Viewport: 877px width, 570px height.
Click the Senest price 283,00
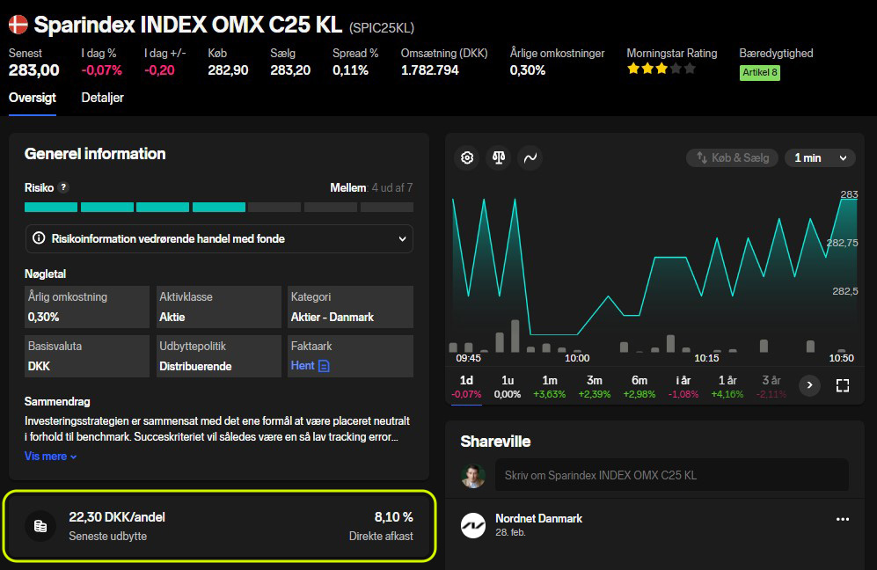tap(33, 70)
